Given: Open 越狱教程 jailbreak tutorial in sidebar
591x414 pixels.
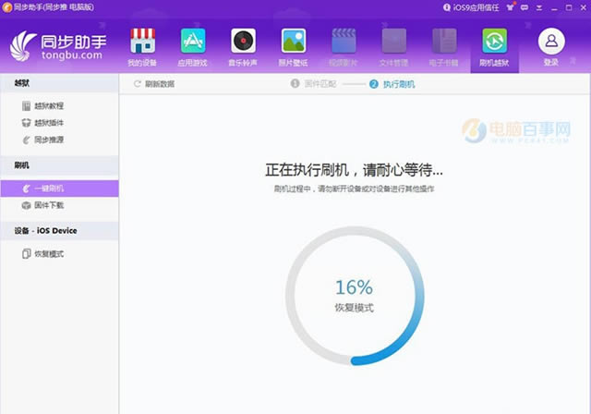Looking at the screenshot, I should pyautogui.click(x=48, y=106).
